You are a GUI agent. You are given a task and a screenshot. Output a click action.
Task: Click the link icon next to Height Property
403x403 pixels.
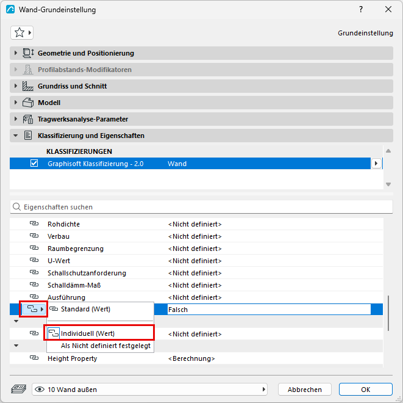34,358
